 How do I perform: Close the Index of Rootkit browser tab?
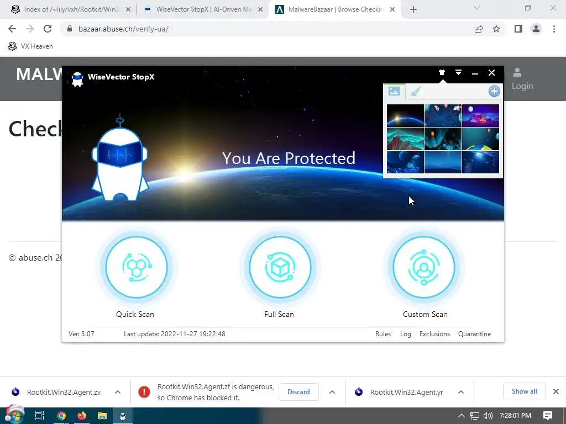(x=128, y=10)
